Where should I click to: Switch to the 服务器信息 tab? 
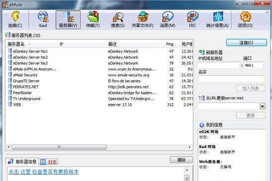tap(22, 162)
